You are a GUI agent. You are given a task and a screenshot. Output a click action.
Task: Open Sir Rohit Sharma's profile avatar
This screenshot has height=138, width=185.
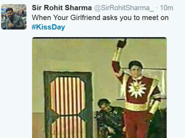click(14, 17)
